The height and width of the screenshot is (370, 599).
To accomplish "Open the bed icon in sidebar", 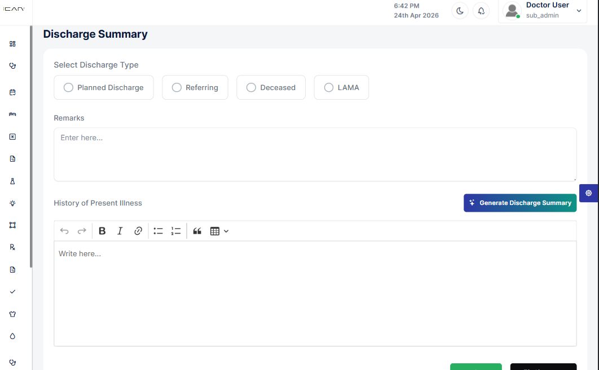I will 12,114.
